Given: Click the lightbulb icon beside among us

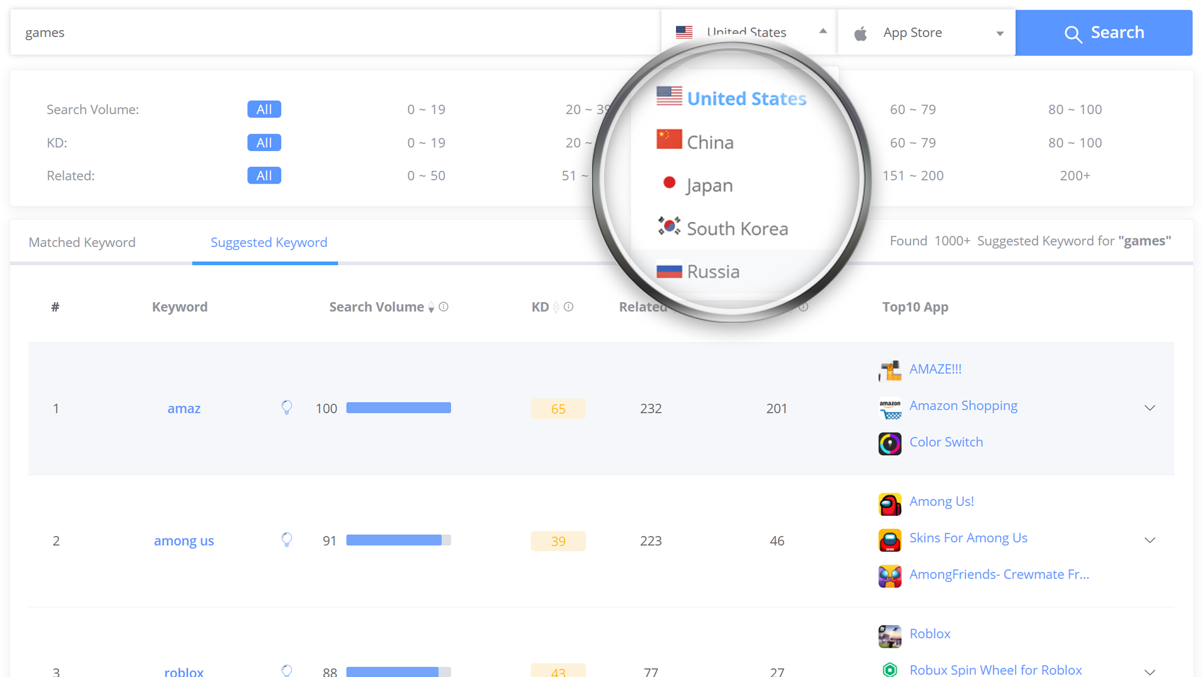Looking at the screenshot, I should click(286, 540).
